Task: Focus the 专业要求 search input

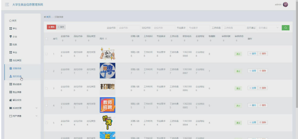Action: (198, 28)
